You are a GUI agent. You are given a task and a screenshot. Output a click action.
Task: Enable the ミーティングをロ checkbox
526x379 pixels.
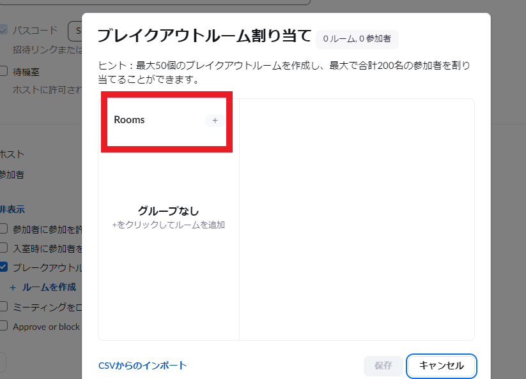coord(4,307)
